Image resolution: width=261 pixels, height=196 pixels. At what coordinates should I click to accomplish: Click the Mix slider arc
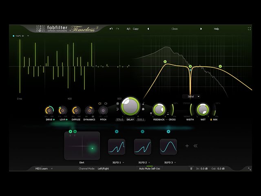[x=215, y=109]
